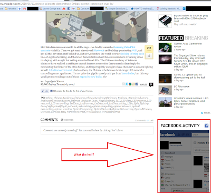Viewport: 211px width, 193px height.
Task: Click the thumbs-up icon under 208 count
Action: (149, 56)
